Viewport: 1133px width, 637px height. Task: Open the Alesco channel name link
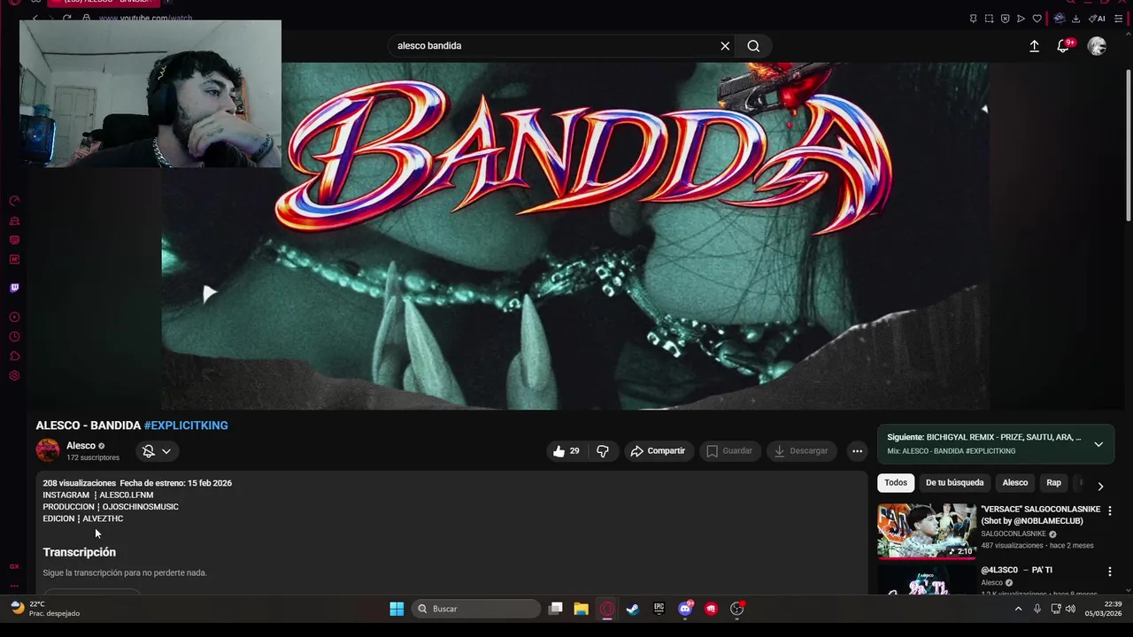[x=81, y=446]
